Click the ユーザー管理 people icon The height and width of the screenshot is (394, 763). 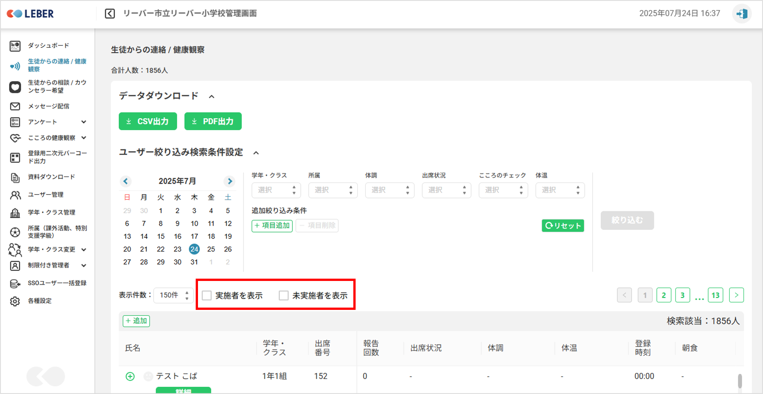[15, 195]
